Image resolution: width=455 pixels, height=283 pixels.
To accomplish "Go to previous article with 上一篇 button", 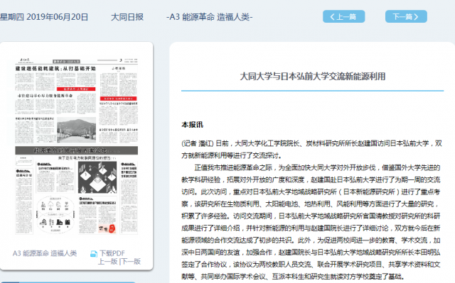I will 343,16.
